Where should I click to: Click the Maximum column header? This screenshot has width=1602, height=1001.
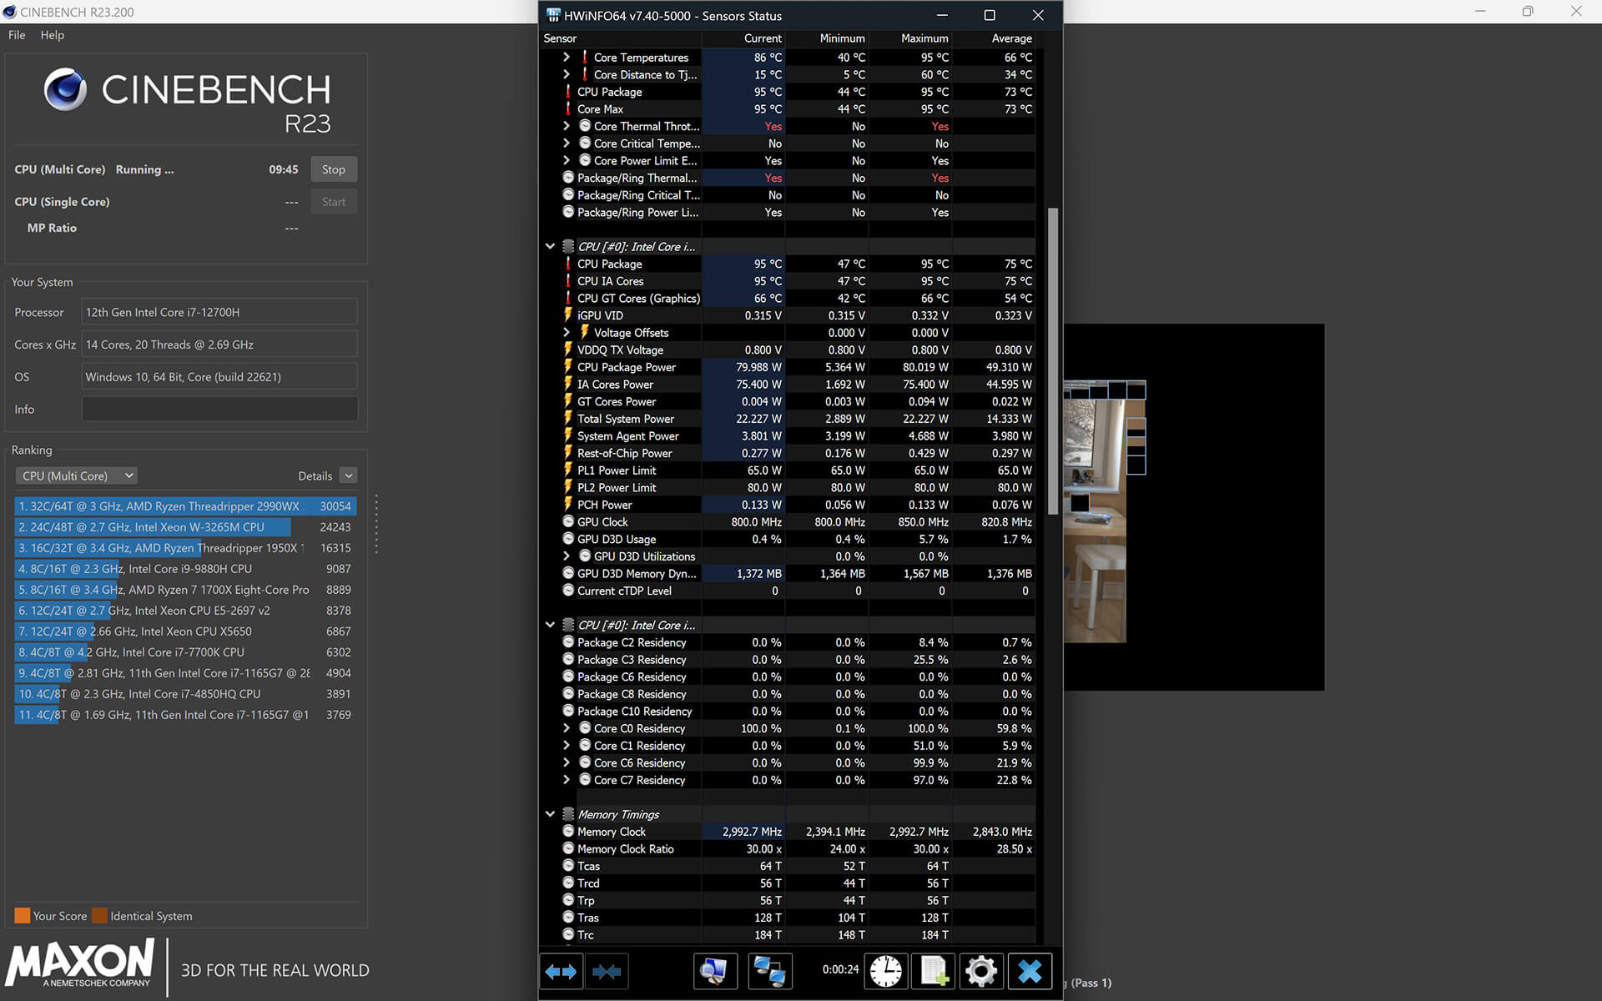[924, 38]
